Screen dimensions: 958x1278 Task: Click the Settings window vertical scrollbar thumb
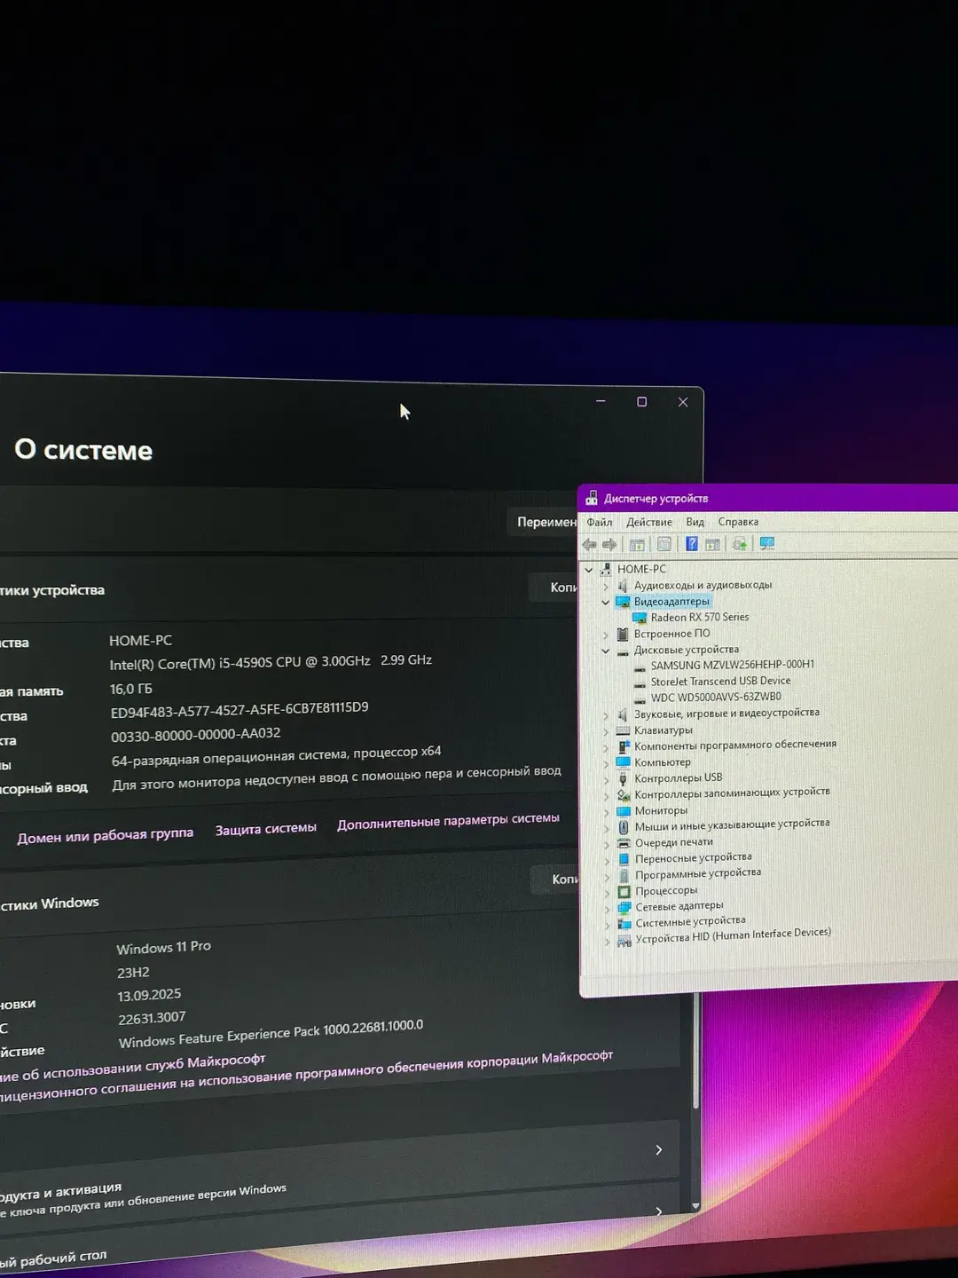tap(695, 1050)
